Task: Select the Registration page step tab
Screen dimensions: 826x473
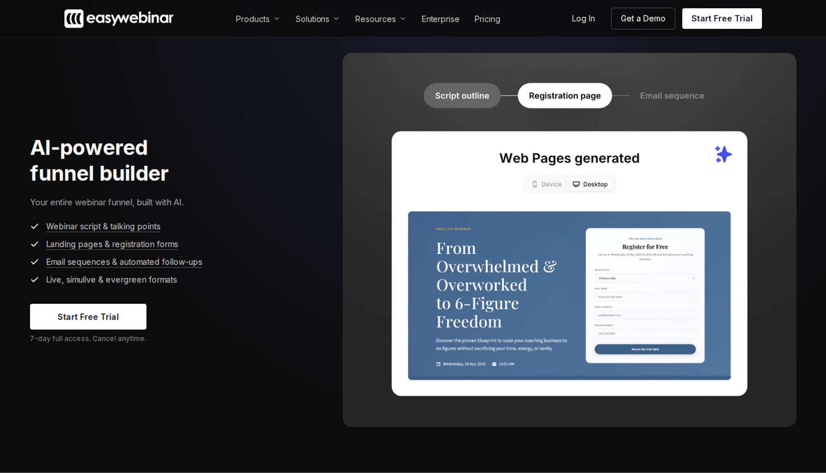Action: point(564,95)
